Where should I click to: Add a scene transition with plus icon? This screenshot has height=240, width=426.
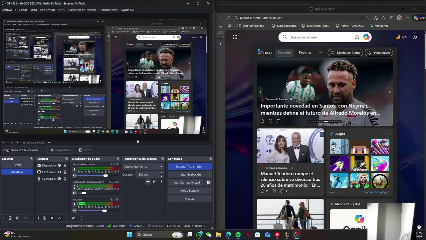(148, 182)
